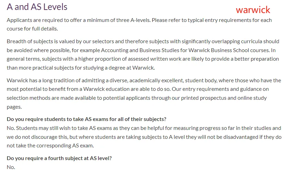285x170 pixels.
Task: Click the red "warwick" label
Action: [x=253, y=10]
